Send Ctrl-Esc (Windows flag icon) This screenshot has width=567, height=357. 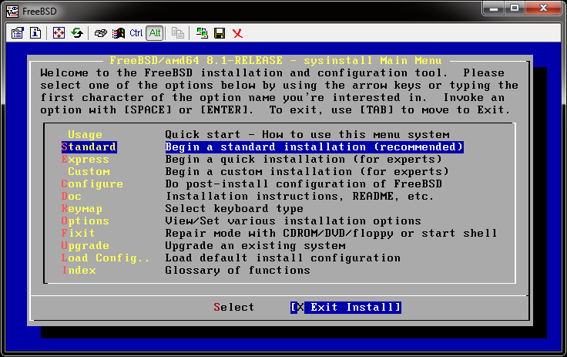coord(118,33)
